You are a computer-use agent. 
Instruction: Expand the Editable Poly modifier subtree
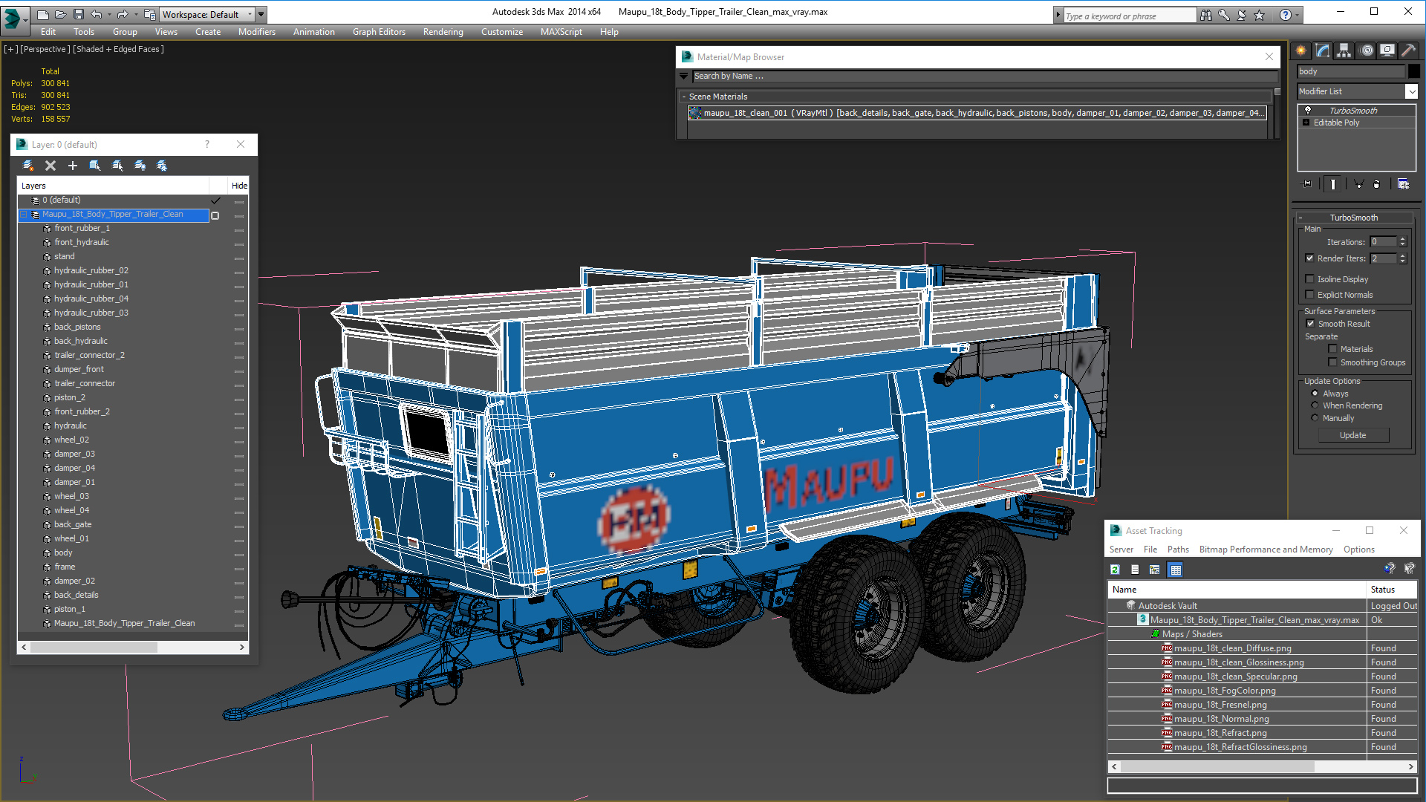click(x=1306, y=123)
